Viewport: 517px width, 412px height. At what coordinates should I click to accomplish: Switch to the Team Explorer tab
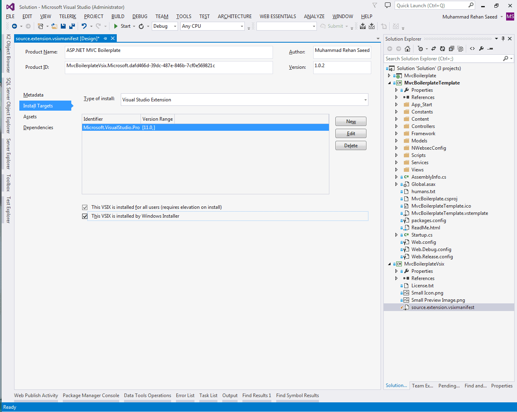pos(422,385)
